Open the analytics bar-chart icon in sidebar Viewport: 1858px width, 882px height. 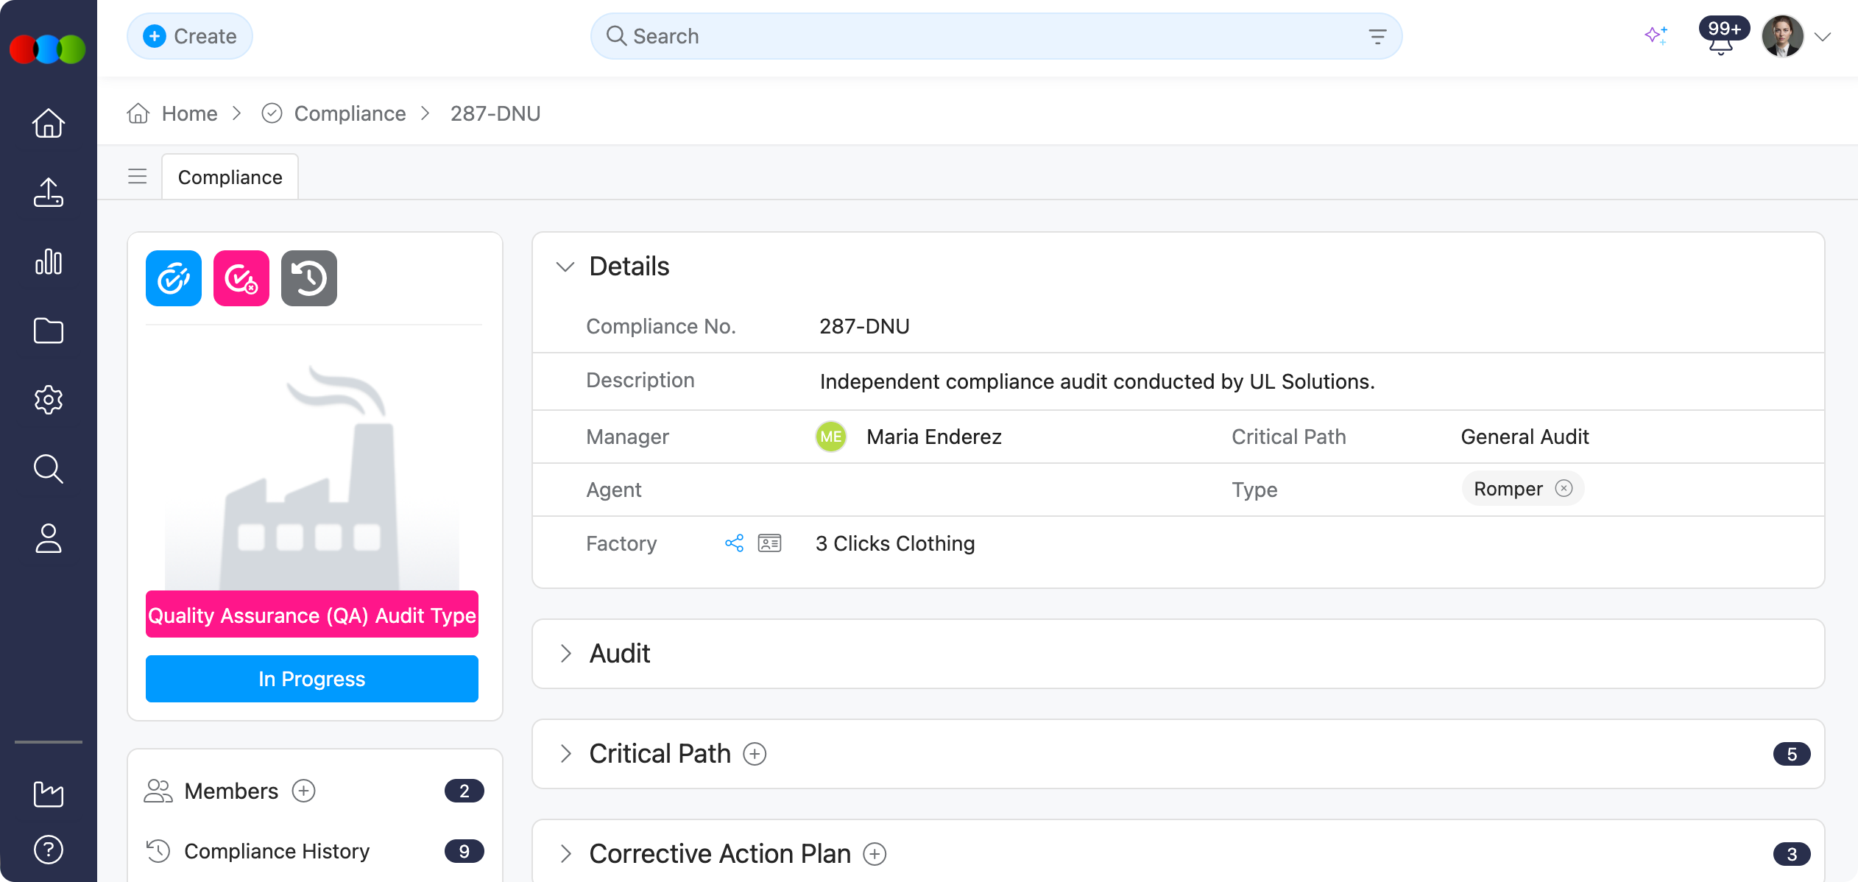pos(48,261)
